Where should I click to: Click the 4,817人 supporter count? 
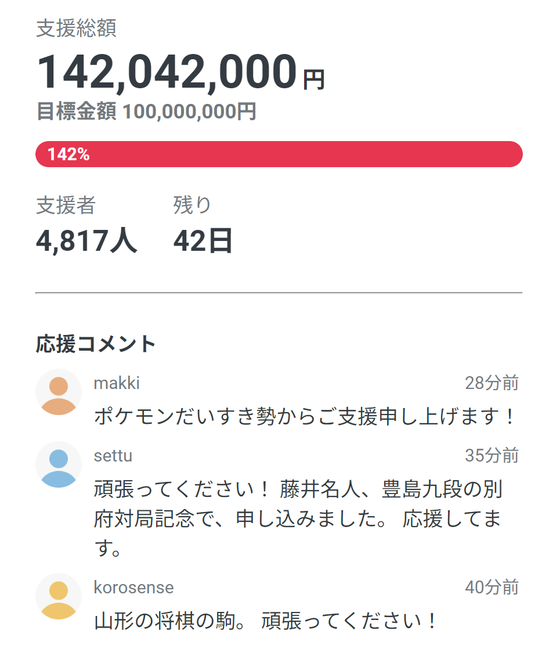[x=86, y=240]
